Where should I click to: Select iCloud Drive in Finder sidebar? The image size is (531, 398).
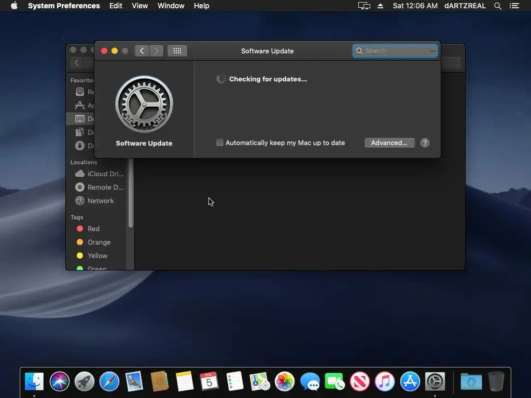(x=99, y=174)
